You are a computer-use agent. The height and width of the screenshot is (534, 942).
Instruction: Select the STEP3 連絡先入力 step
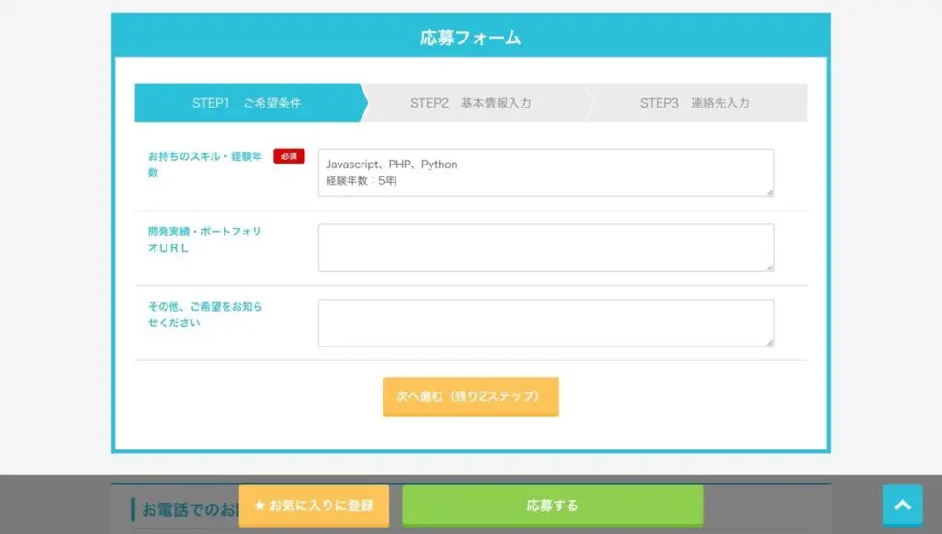coord(695,103)
